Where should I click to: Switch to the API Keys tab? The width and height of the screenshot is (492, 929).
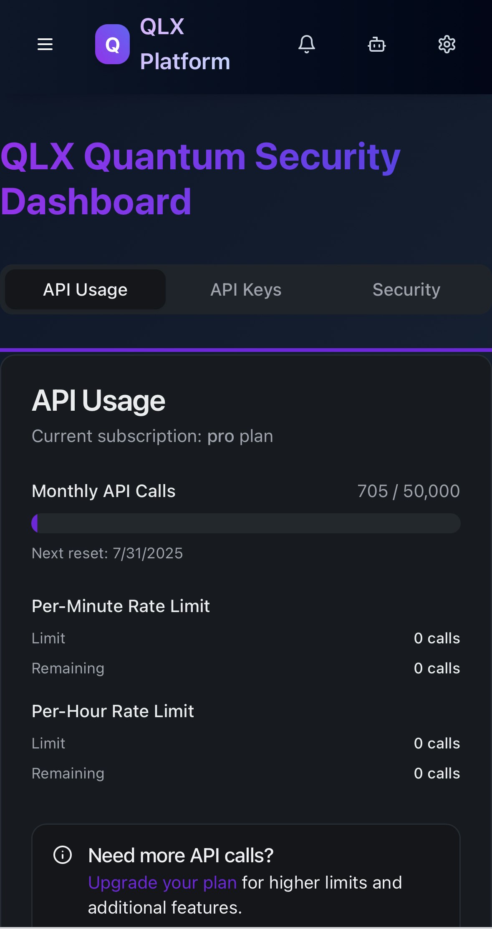click(246, 289)
